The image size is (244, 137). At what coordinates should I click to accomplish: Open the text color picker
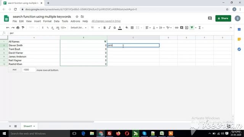pyautogui.click(x=120, y=28)
